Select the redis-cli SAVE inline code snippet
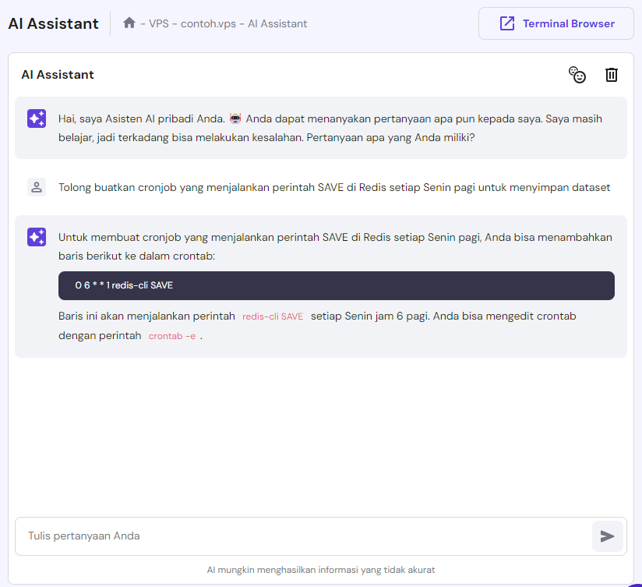Image resolution: width=642 pixels, height=587 pixels. (x=273, y=316)
